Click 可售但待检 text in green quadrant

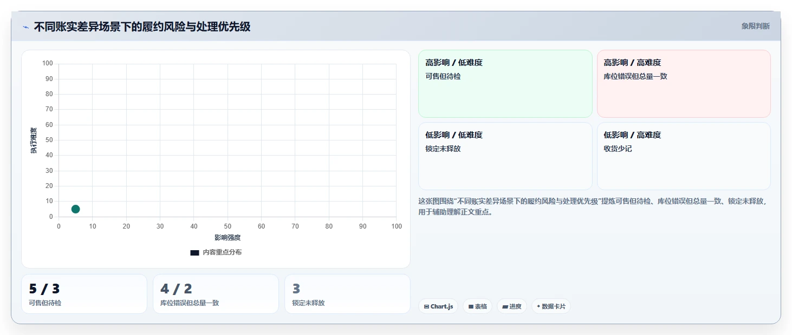(443, 76)
